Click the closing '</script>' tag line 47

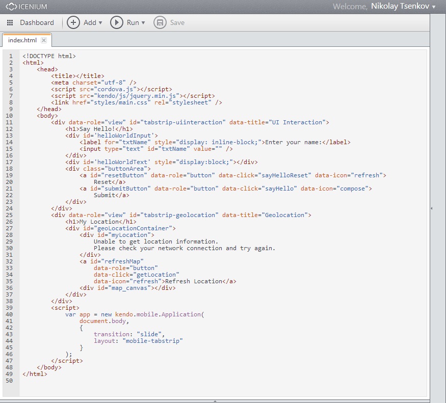click(67, 361)
